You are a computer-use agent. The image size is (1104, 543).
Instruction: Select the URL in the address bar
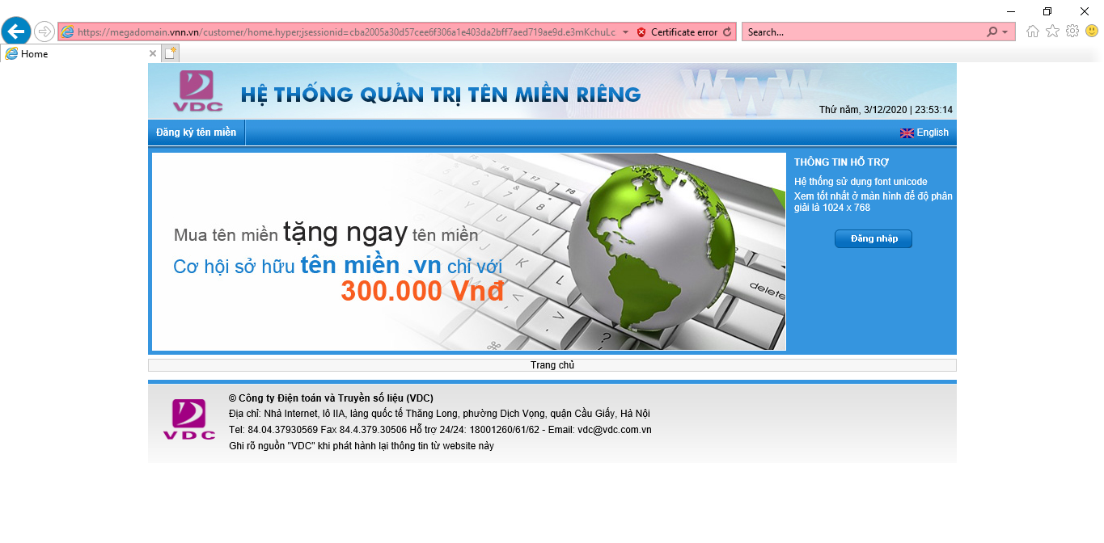click(x=340, y=32)
